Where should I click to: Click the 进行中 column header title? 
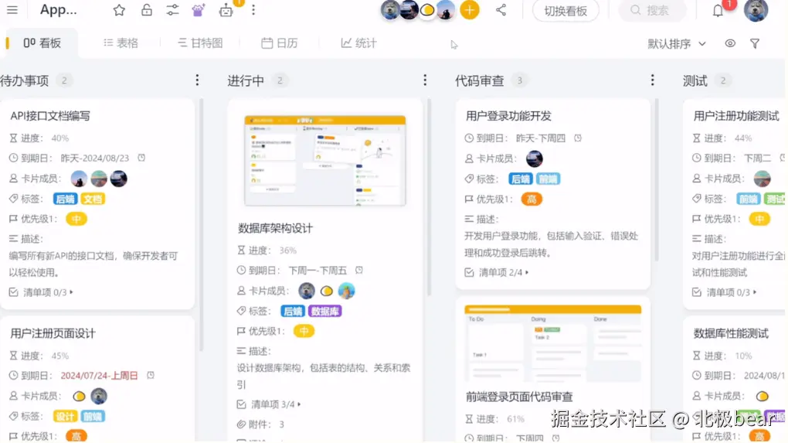(245, 80)
